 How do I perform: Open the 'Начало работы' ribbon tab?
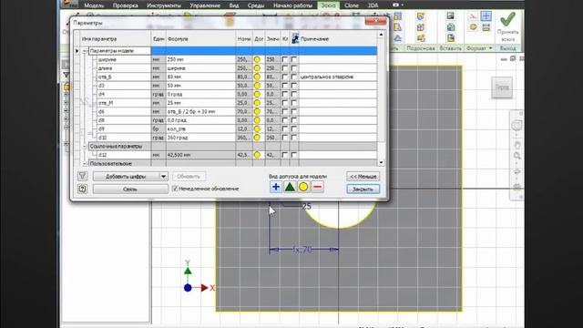292,5
